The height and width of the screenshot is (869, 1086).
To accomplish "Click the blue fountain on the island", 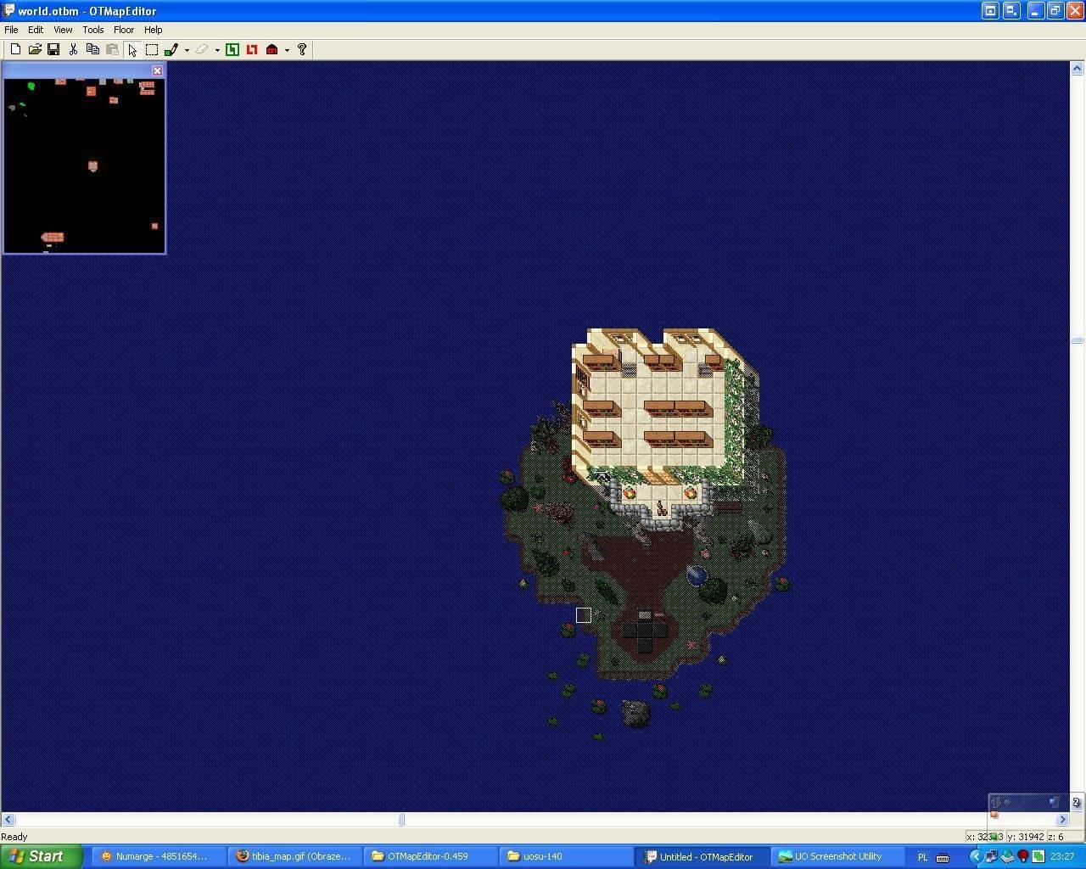I will pos(697,575).
